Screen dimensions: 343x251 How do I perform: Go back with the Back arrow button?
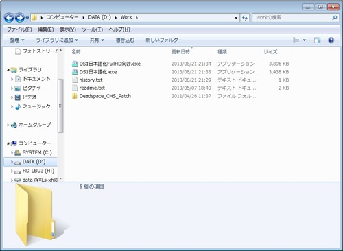click(x=9, y=18)
